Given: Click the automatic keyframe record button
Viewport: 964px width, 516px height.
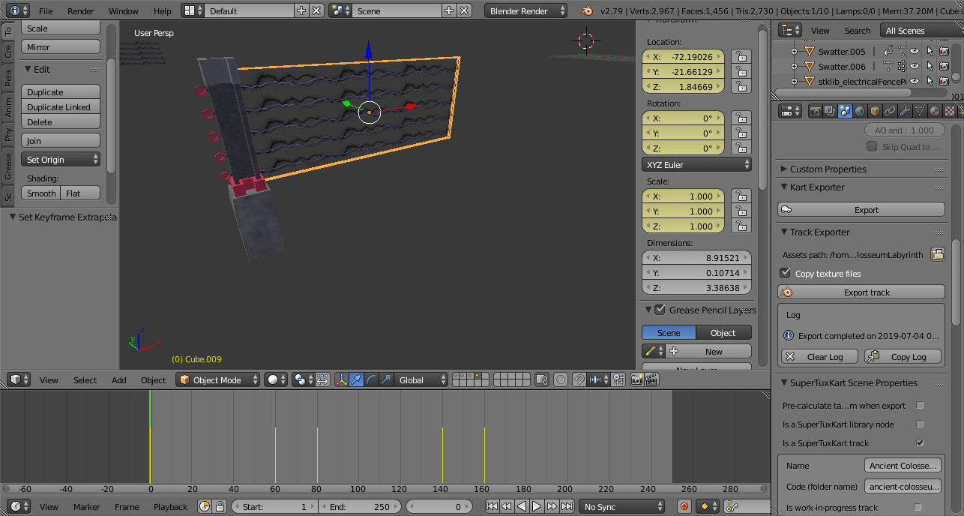Looking at the screenshot, I should point(684,507).
